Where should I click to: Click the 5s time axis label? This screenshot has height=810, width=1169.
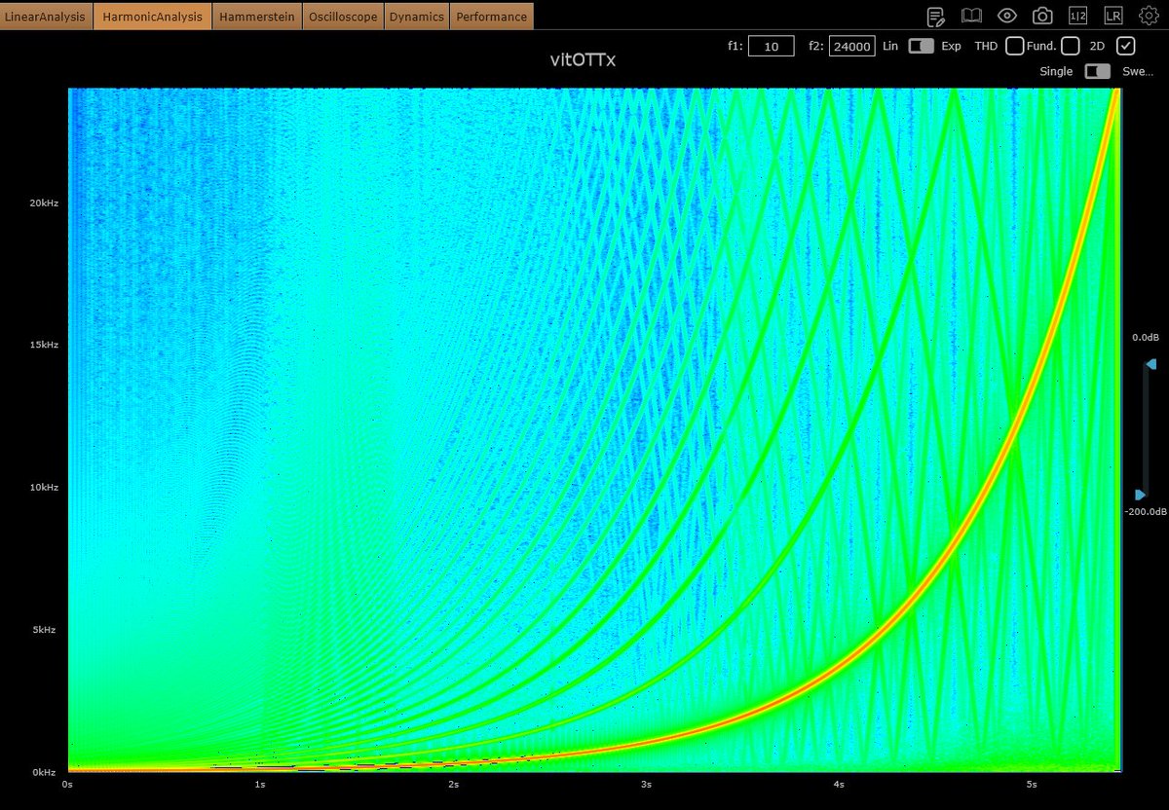1032,784
